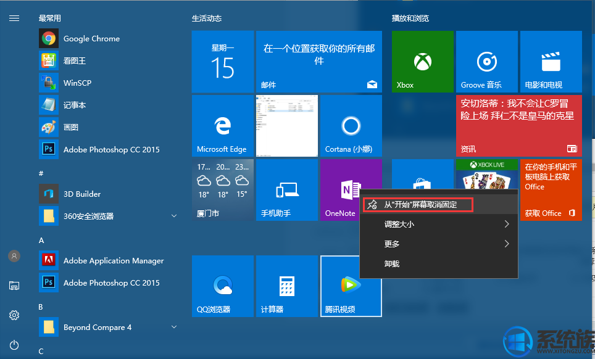Click the user account icon in sidebar
595x359 pixels.
click(x=14, y=256)
